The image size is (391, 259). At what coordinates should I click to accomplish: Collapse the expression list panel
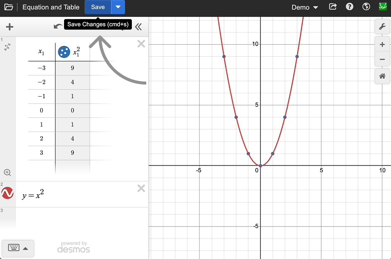click(x=138, y=26)
